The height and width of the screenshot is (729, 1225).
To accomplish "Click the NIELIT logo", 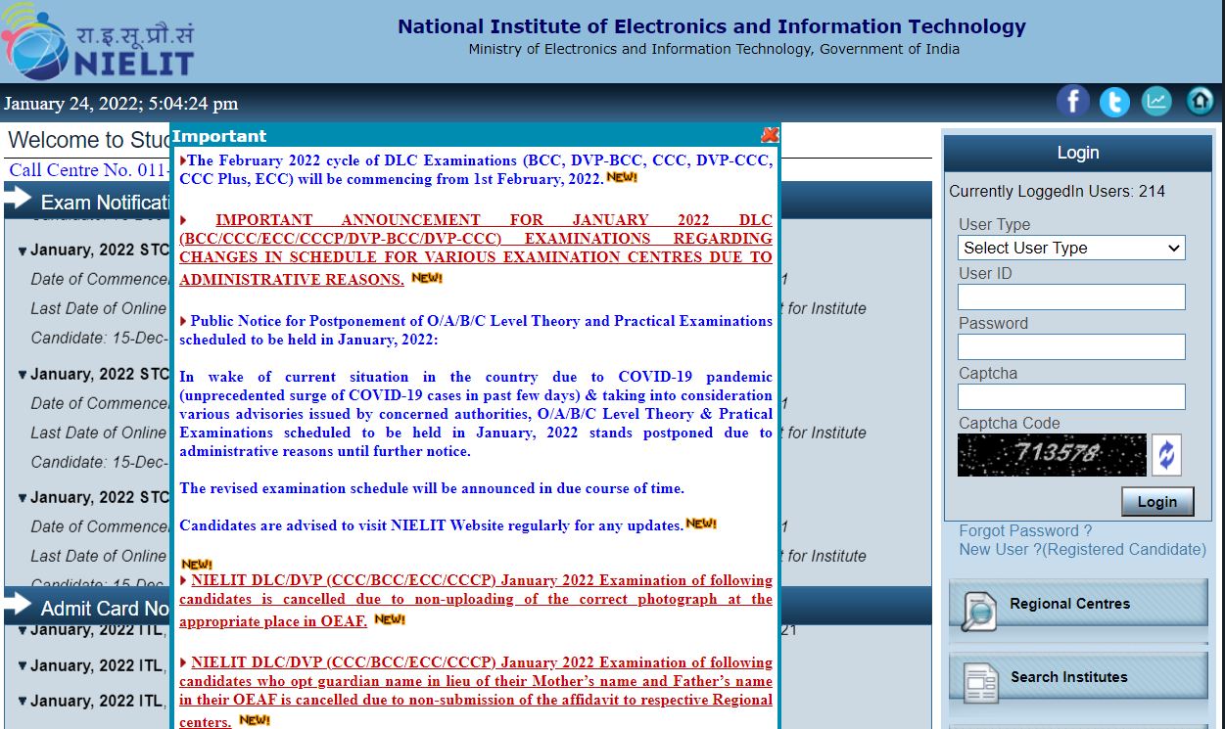I will pyautogui.click(x=98, y=41).
